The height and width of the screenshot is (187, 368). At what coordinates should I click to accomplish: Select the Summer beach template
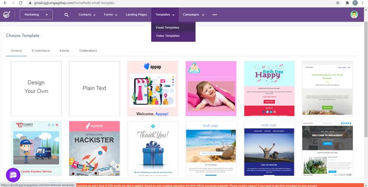click(x=211, y=149)
